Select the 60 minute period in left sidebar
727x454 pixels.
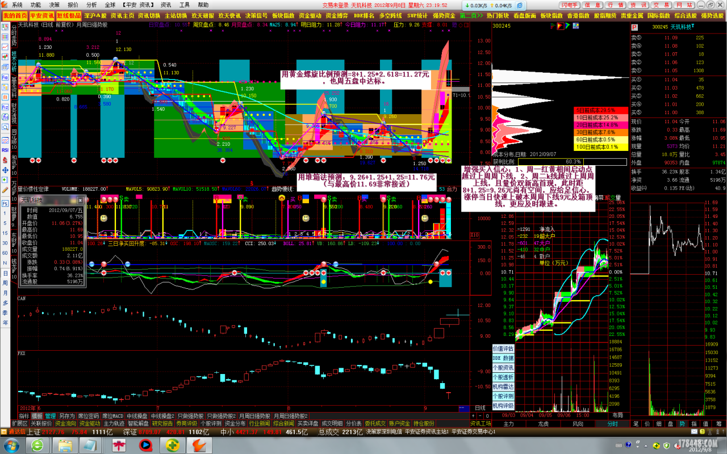coord(5,253)
